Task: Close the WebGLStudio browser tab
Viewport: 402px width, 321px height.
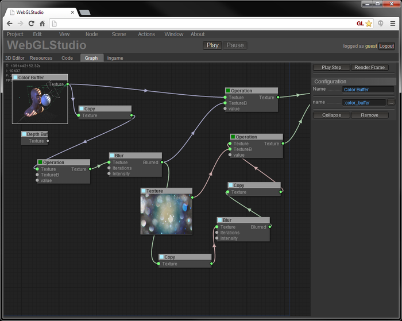Action: [x=72, y=12]
